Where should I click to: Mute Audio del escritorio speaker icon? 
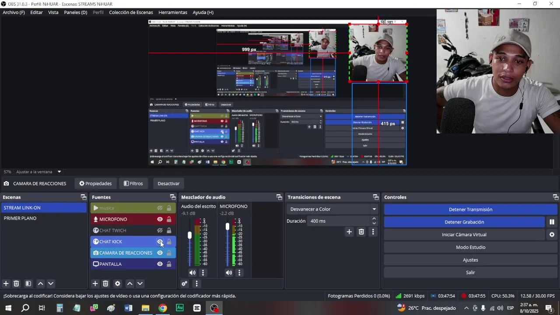(192, 273)
